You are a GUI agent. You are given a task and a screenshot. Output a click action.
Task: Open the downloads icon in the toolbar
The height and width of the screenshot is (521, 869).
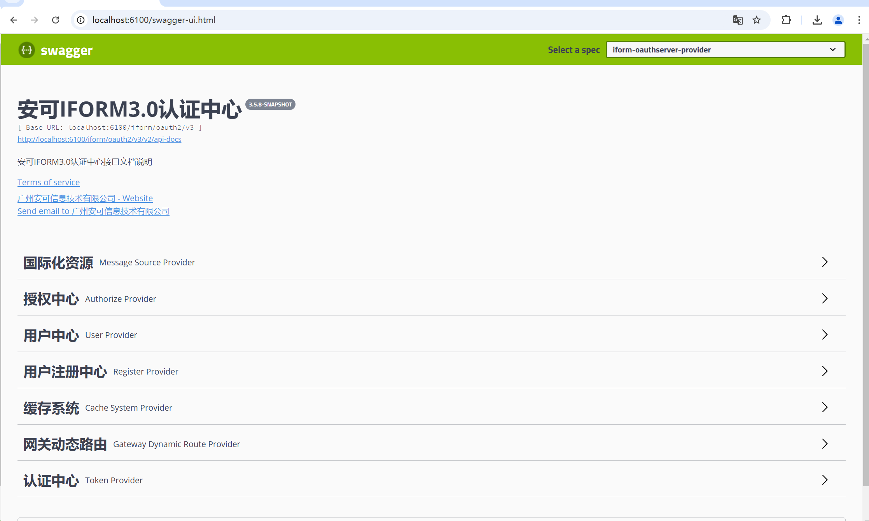[x=817, y=20]
